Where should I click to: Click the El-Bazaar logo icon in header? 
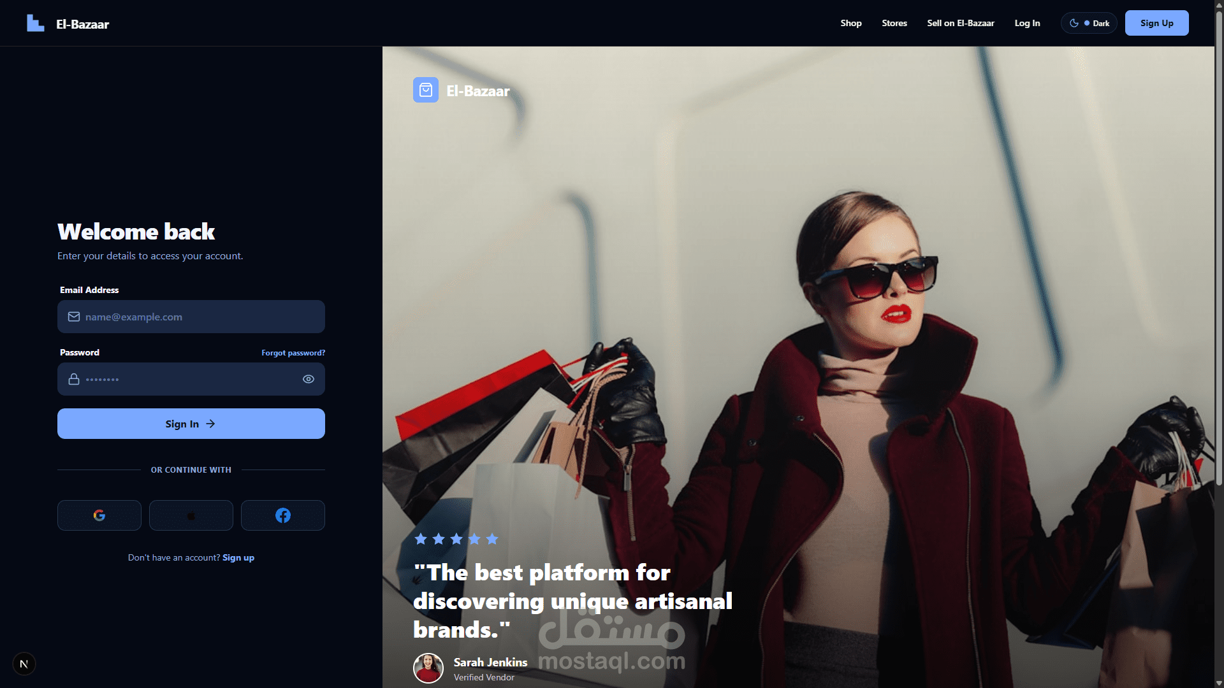36,24
